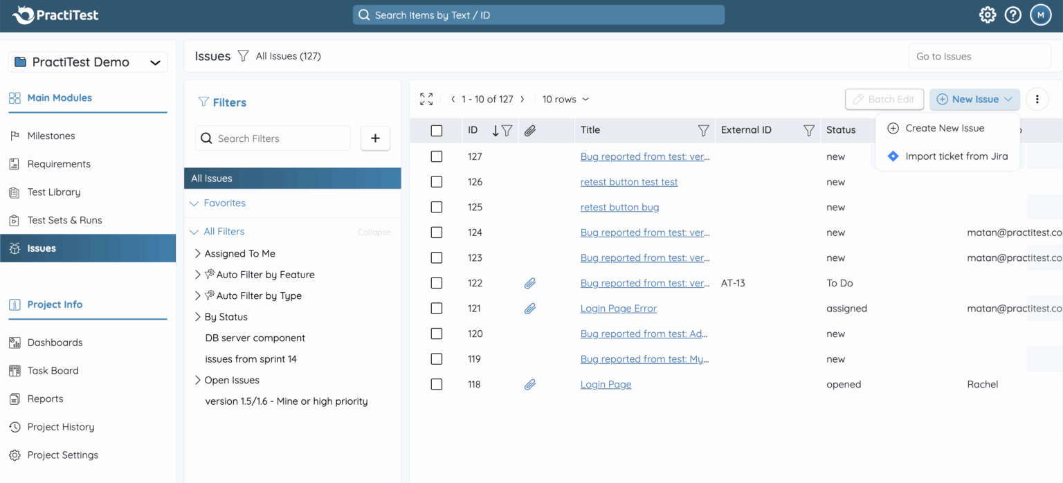The height and width of the screenshot is (483, 1063).
Task: Select checkbox for issue 127
Action: coord(436,156)
